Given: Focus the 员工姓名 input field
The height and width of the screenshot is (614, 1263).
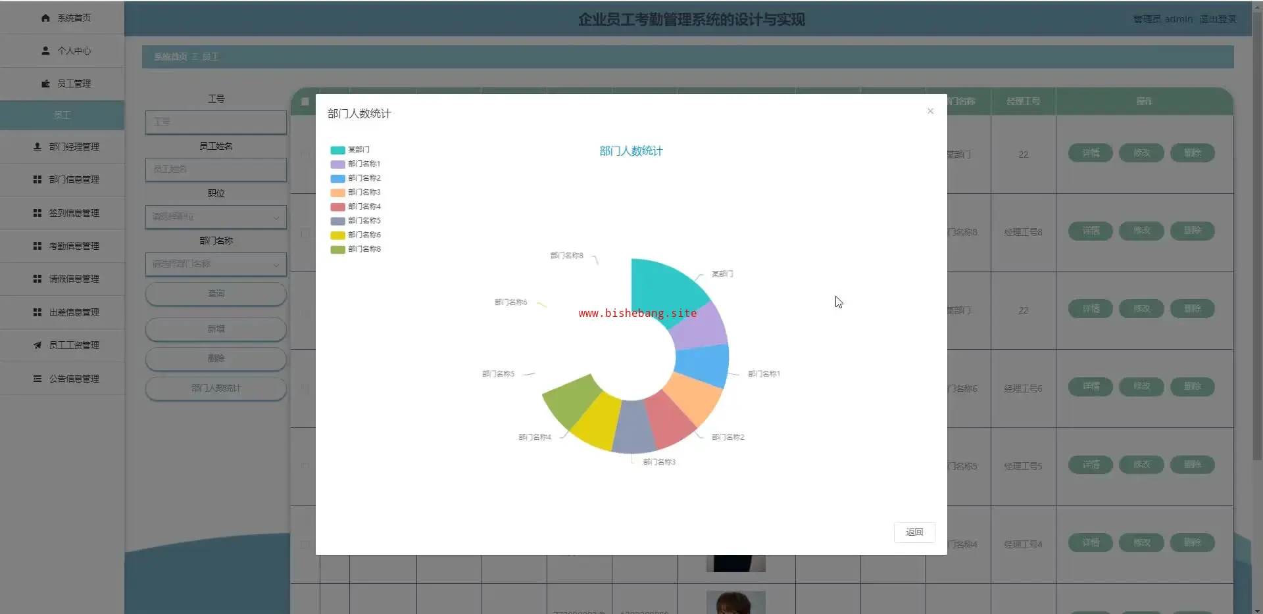Looking at the screenshot, I should coord(216,170).
